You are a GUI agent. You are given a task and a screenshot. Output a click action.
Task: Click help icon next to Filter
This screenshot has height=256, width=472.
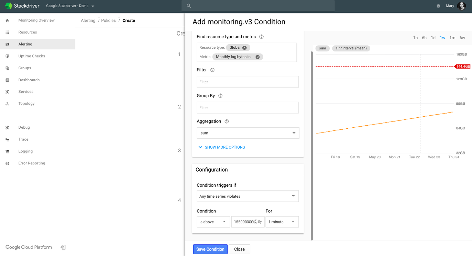(212, 70)
